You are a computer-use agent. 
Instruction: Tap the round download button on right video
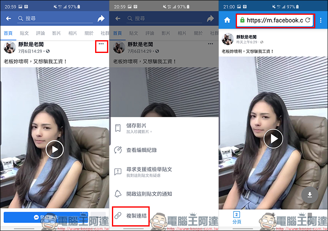pyautogui.click(x=310, y=195)
